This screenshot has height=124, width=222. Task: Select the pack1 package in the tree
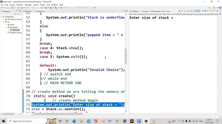11,24
